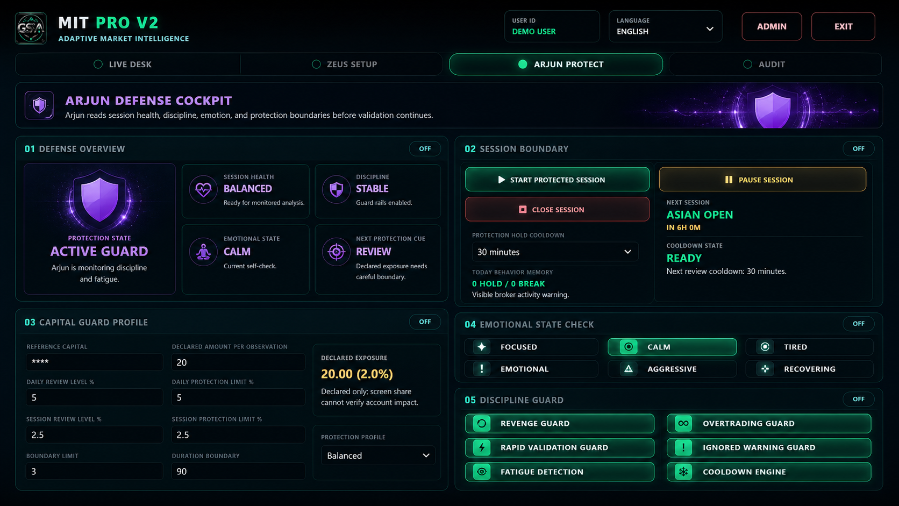Open the Language dropdown

pyautogui.click(x=665, y=26)
